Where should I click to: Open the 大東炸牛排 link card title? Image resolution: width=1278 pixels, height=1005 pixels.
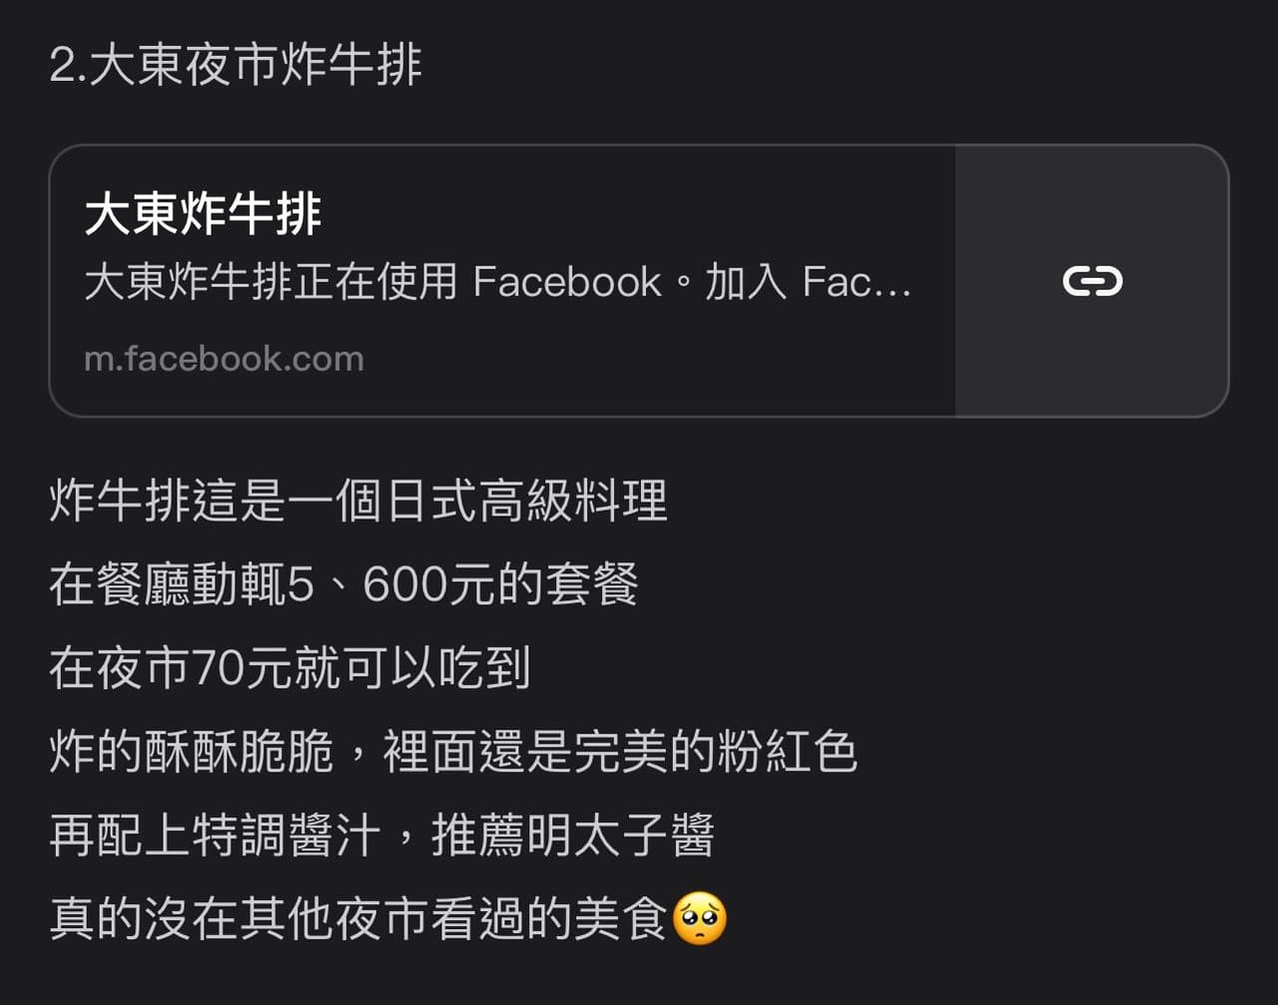204,215
